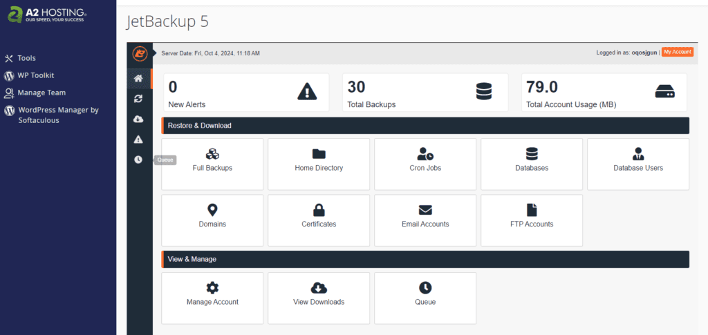Open the Downloads cloud sidebar icon

point(138,119)
